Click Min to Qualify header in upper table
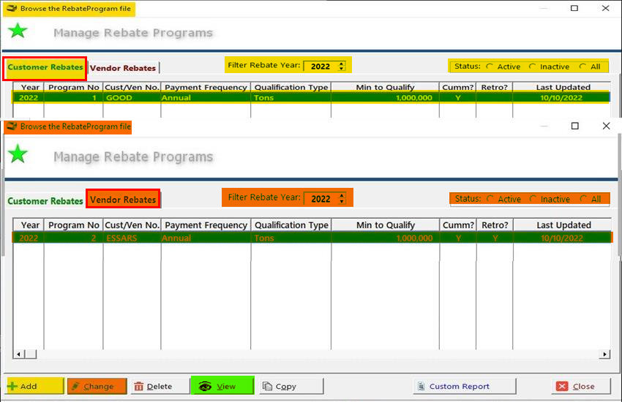The width and height of the screenshot is (622, 402). click(x=385, y=87)
